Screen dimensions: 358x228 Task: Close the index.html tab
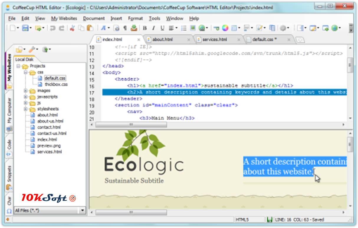139,40
